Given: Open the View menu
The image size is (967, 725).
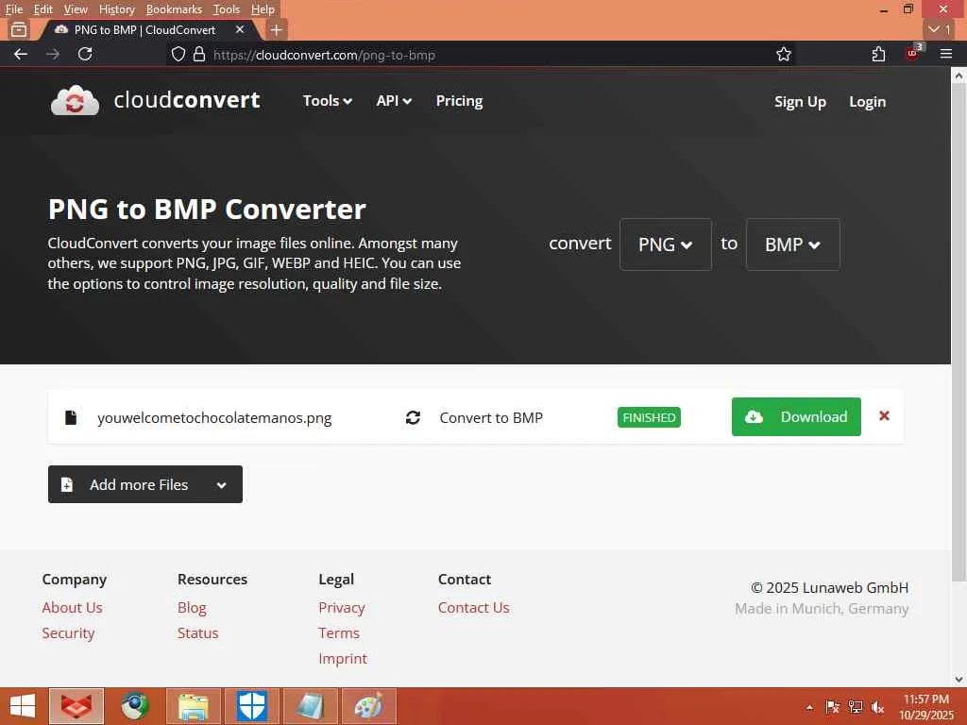Looking at the screenshot, I should [76, 9].
